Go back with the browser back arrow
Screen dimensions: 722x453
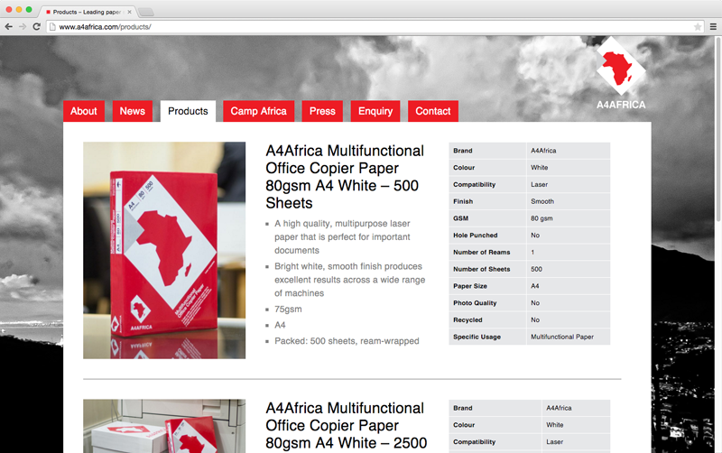pos(8,27)
